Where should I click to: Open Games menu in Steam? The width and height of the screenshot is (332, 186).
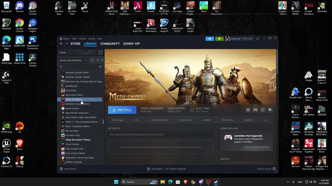[x=92, y=39]
